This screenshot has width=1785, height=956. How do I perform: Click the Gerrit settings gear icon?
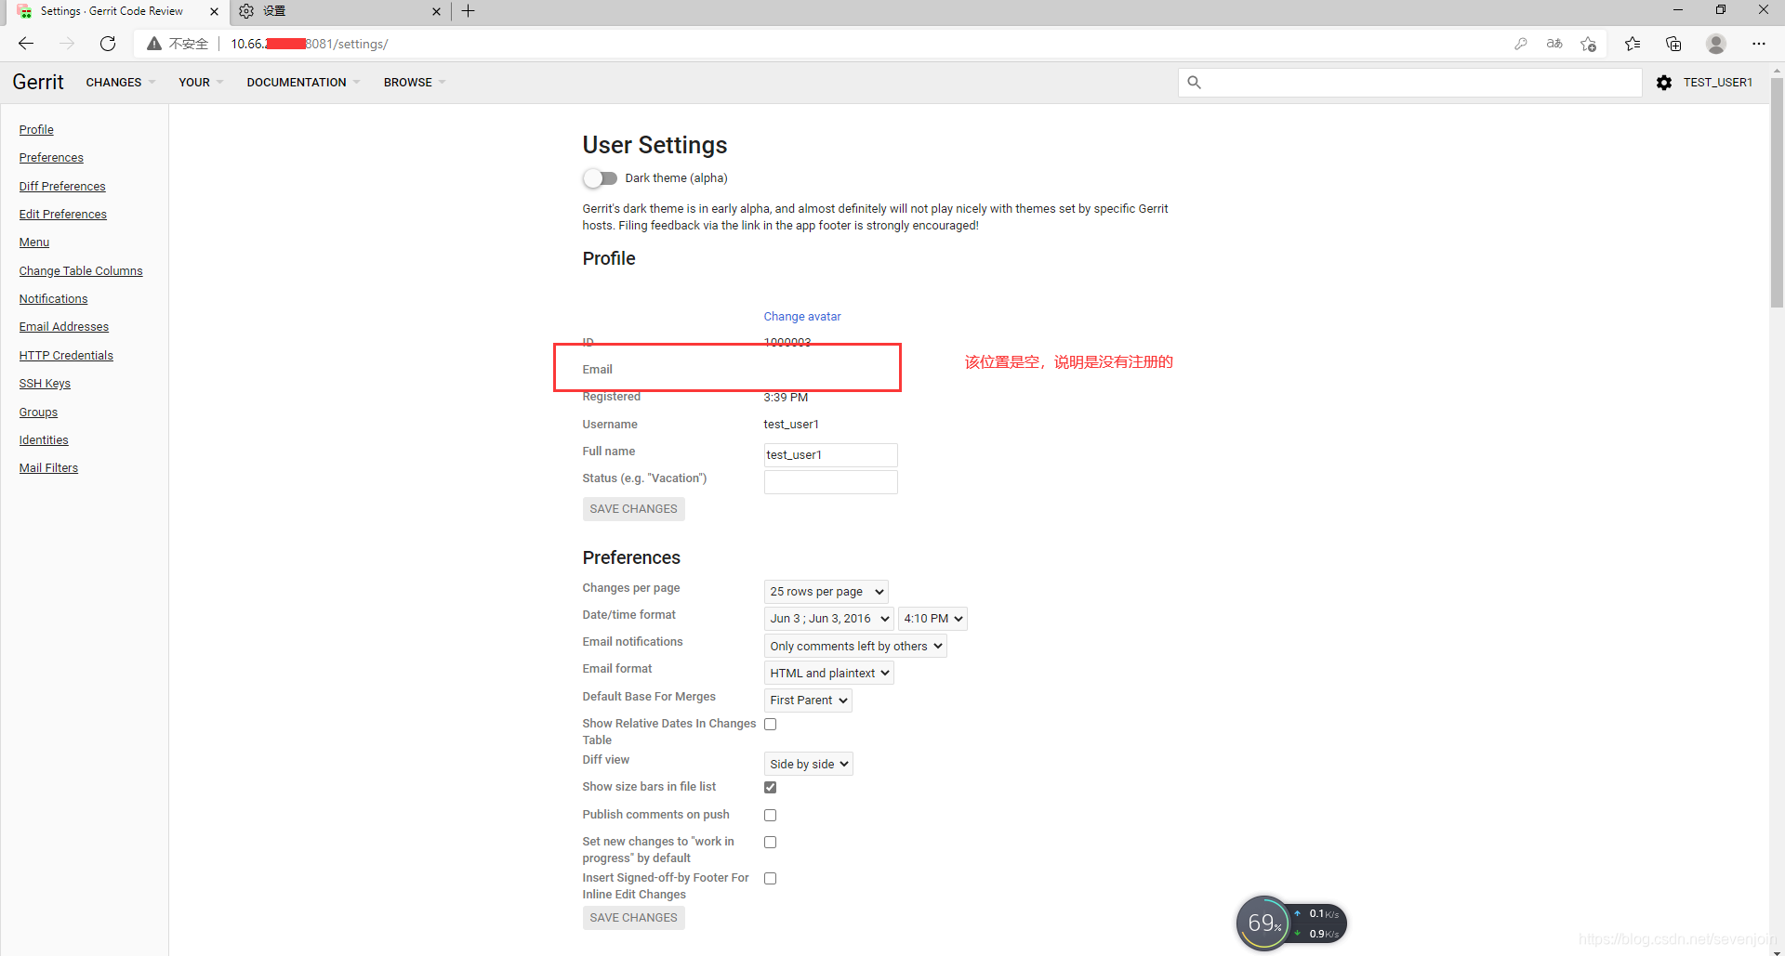(x=1664, y=83)
